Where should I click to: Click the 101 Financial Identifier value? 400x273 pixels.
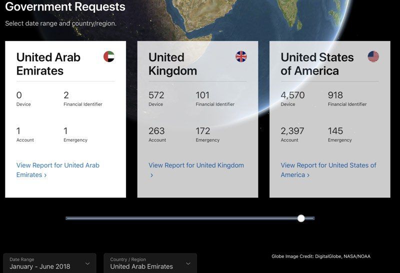click(x=202, y=95)
